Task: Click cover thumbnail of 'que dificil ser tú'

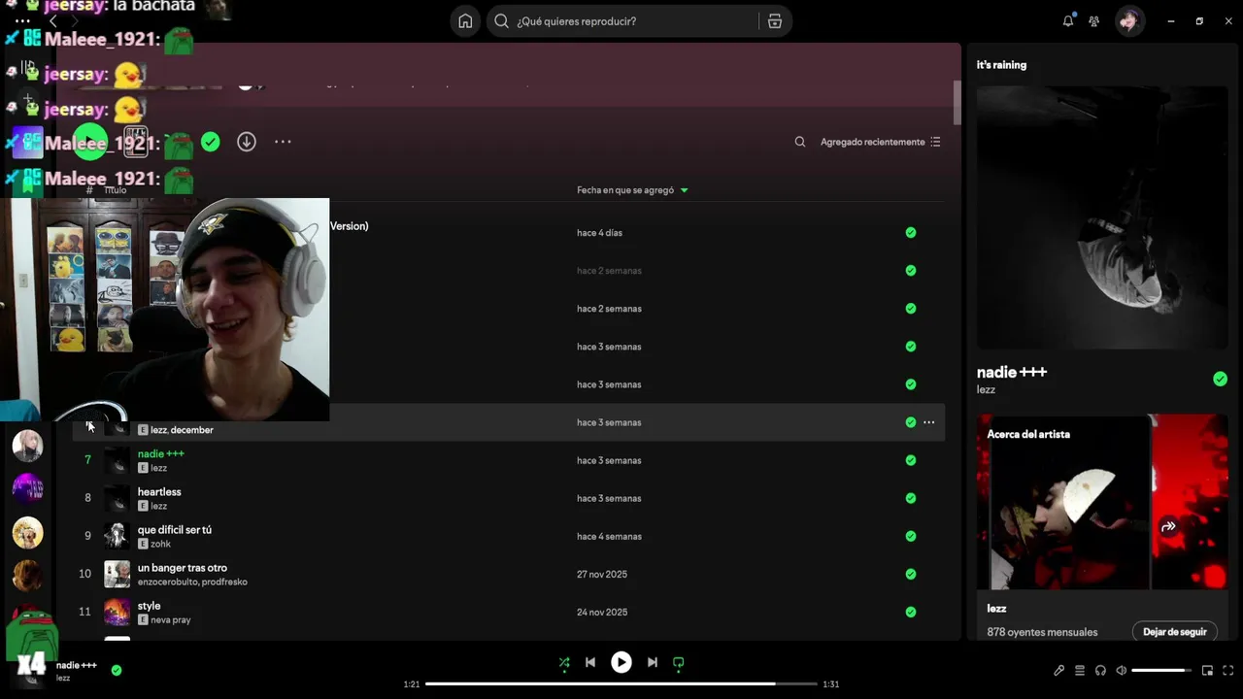Action: [x=117, y=536]
